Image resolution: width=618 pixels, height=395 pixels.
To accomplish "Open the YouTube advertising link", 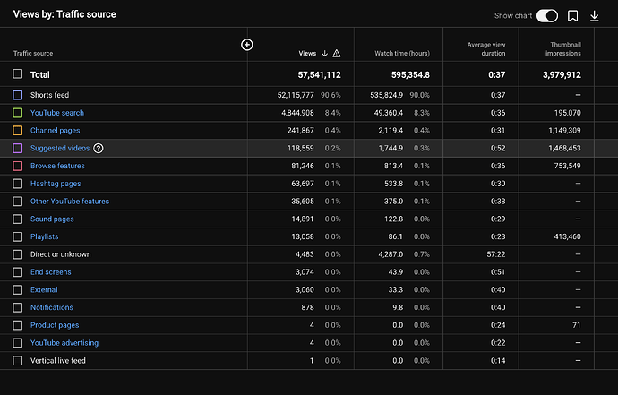I will click(64, 343).
